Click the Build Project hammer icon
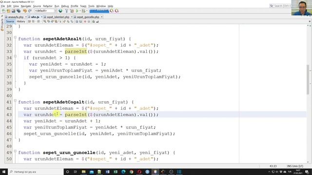 coord(66,11)
